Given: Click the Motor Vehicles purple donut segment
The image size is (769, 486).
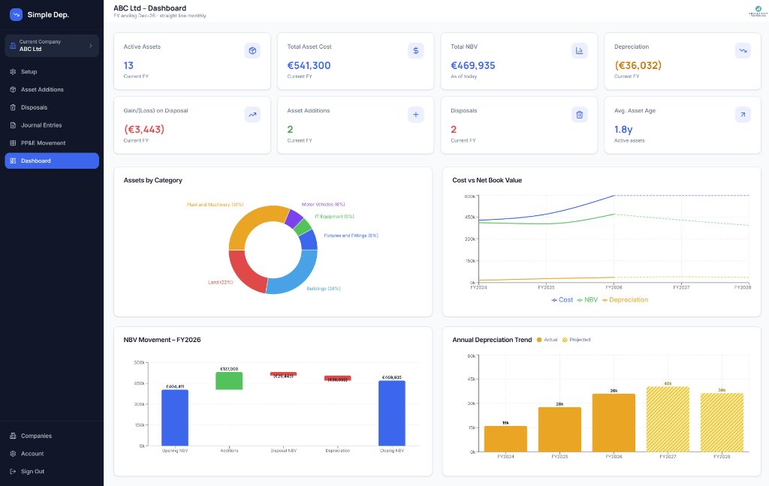Looking at the screenshot, I should 294,218.
